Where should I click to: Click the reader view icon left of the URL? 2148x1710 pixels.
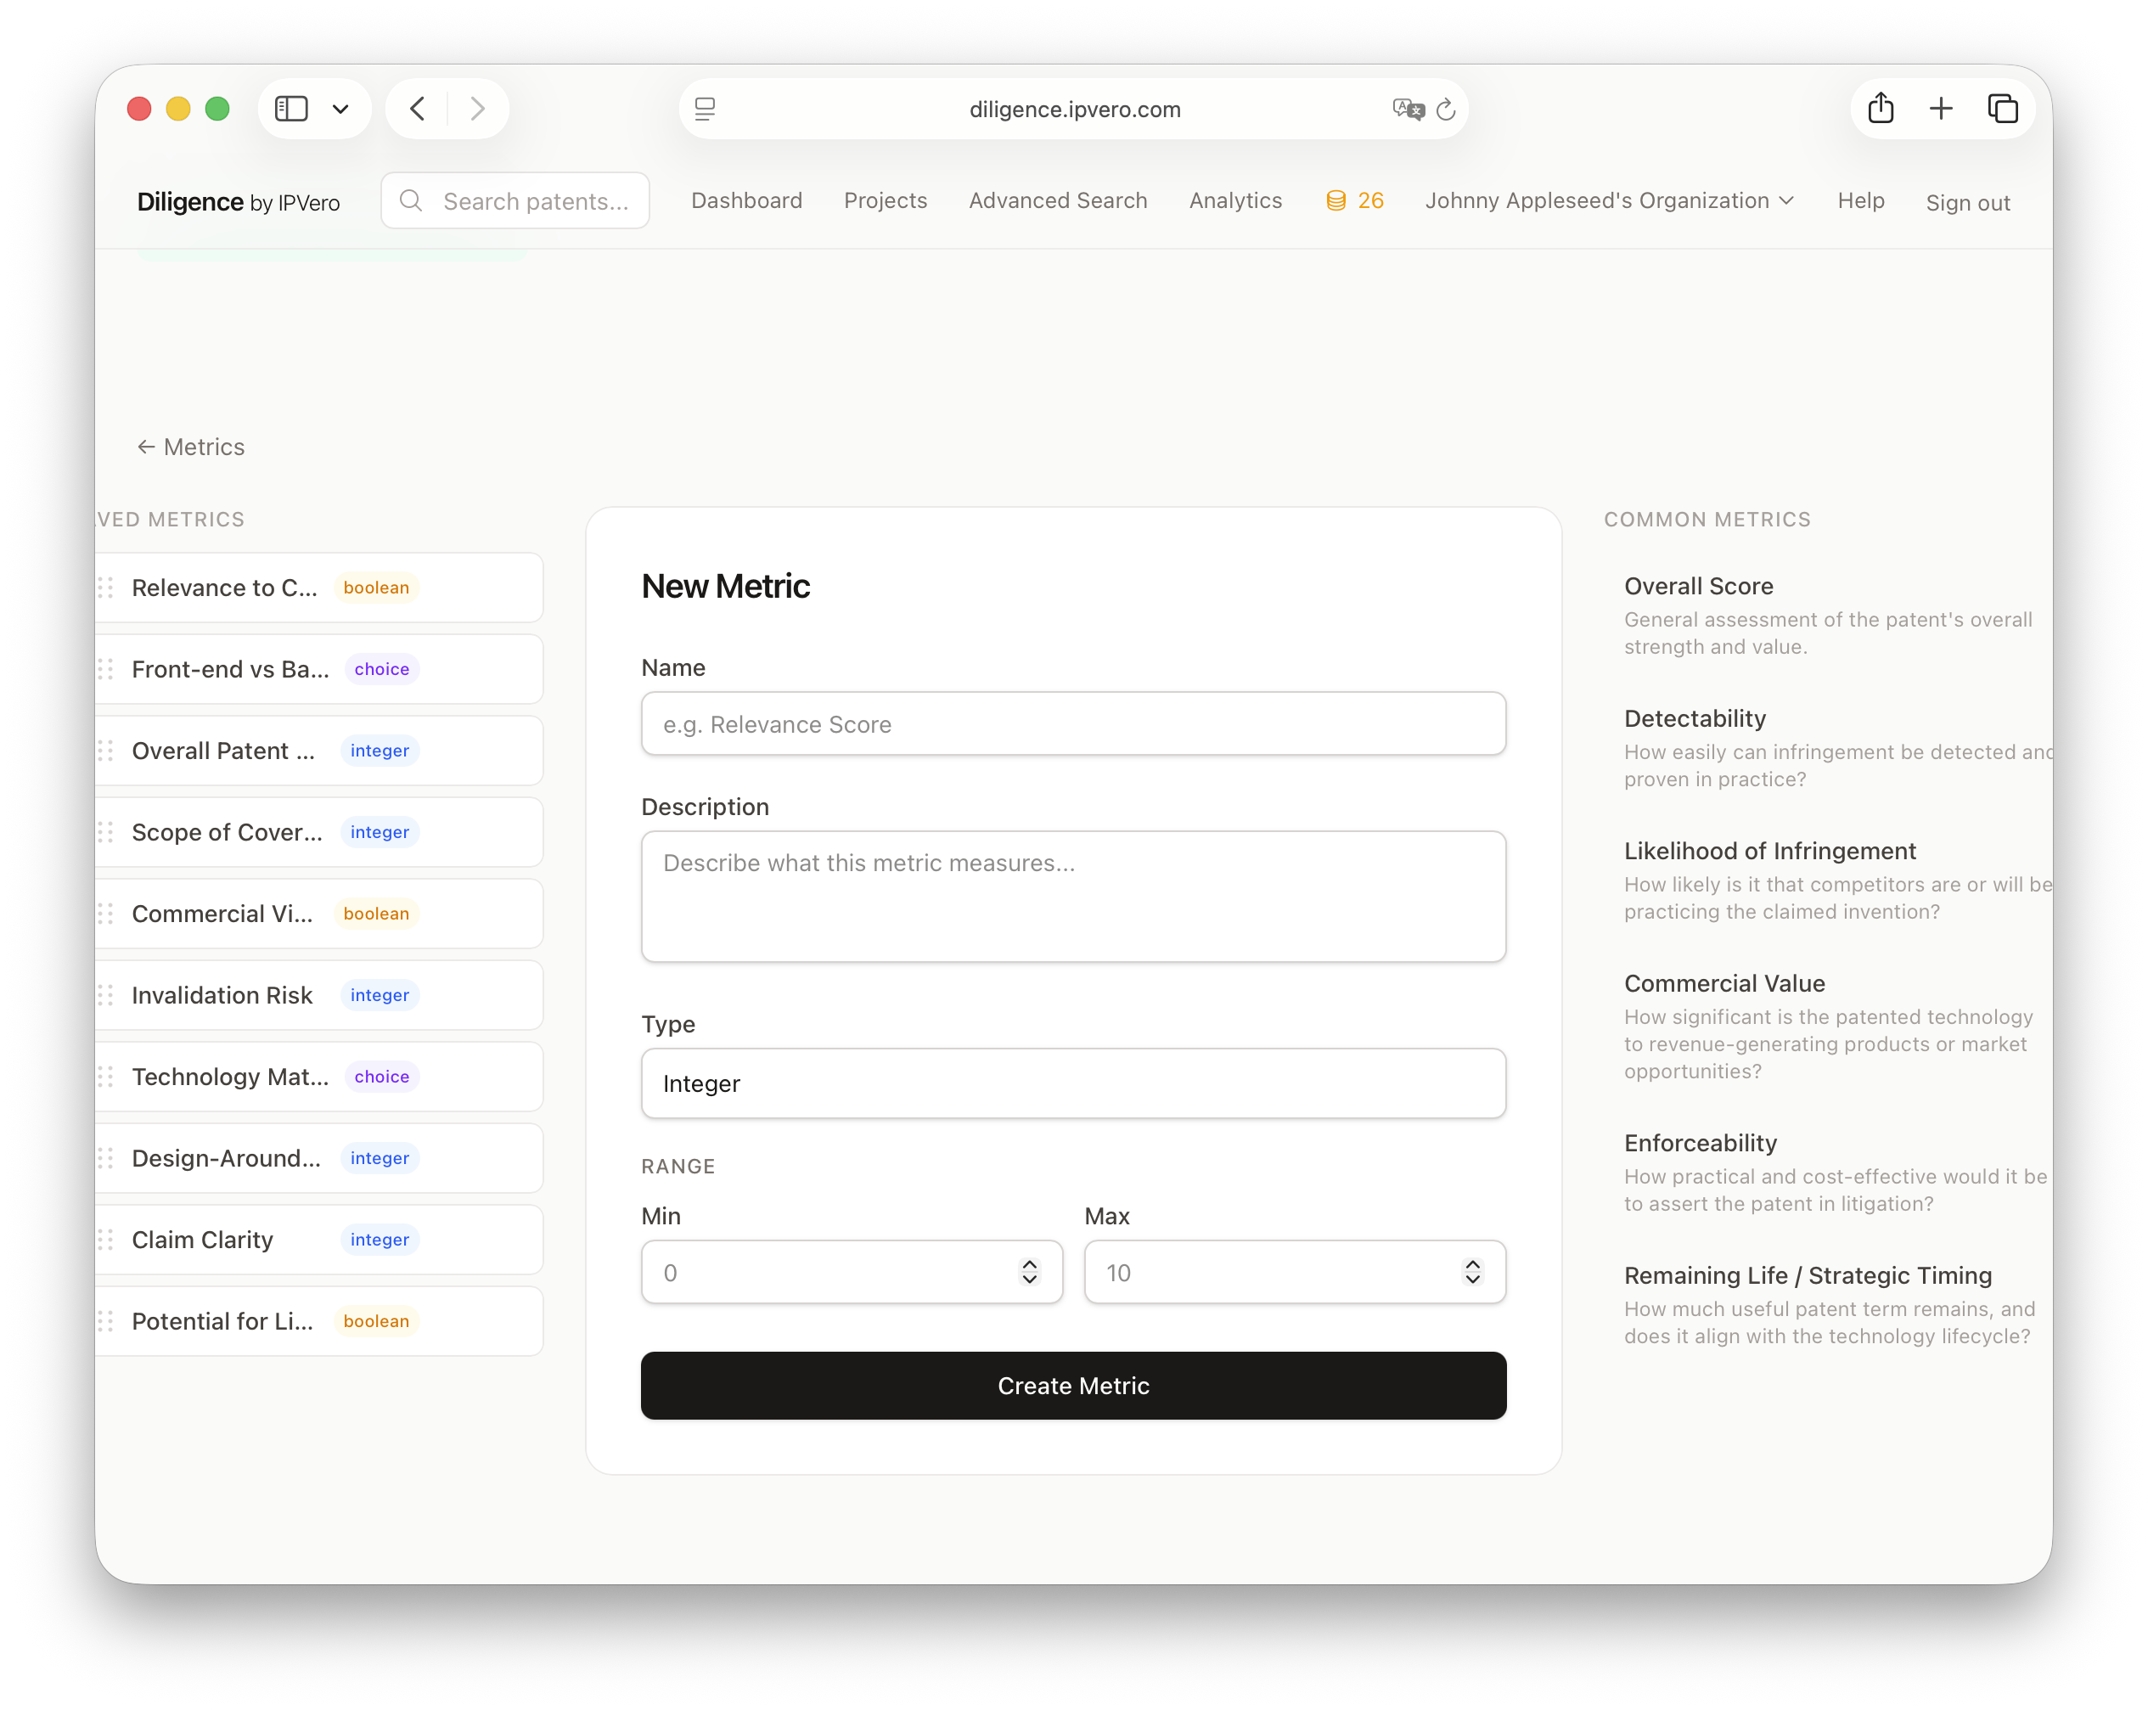706,110
